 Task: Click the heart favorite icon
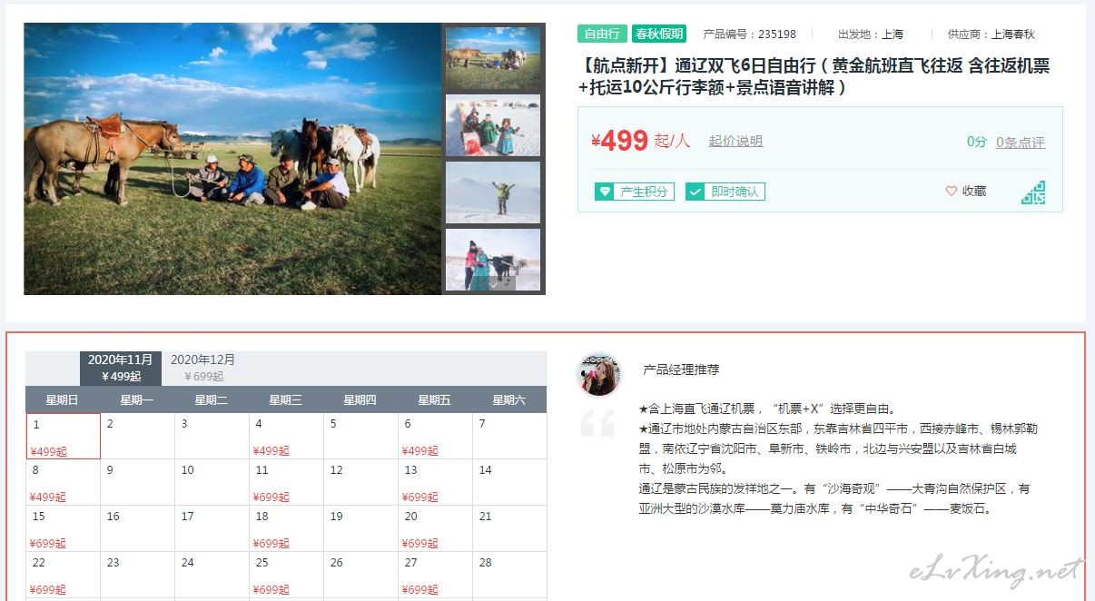(952, 191)
